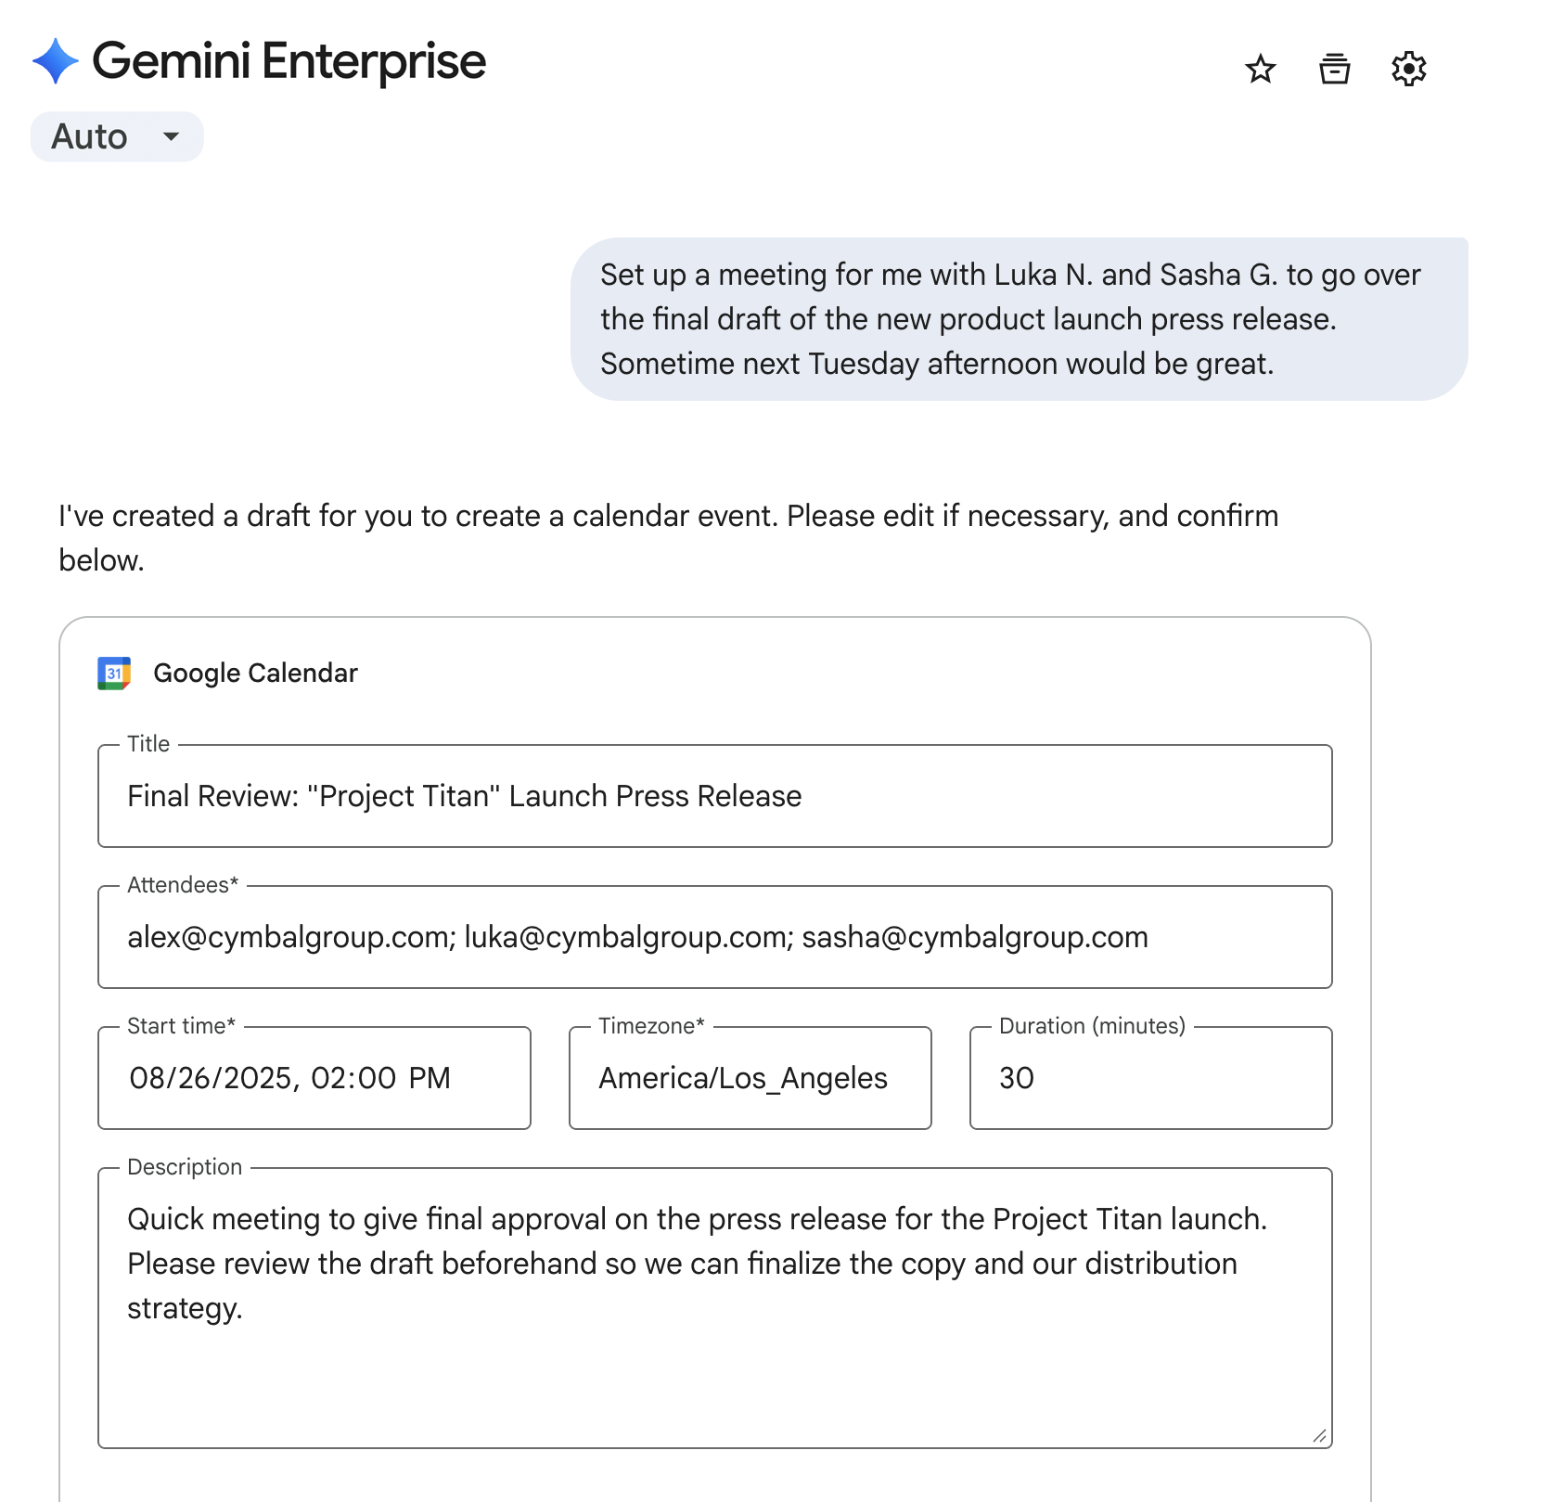The height and width of the screenshot is (1502, 1552).
Task: Select the Google Calendar label on the card
Action: coord(256,673)
